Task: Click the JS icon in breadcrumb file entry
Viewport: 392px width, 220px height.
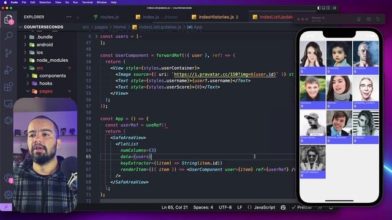Action: click(135, 27)
